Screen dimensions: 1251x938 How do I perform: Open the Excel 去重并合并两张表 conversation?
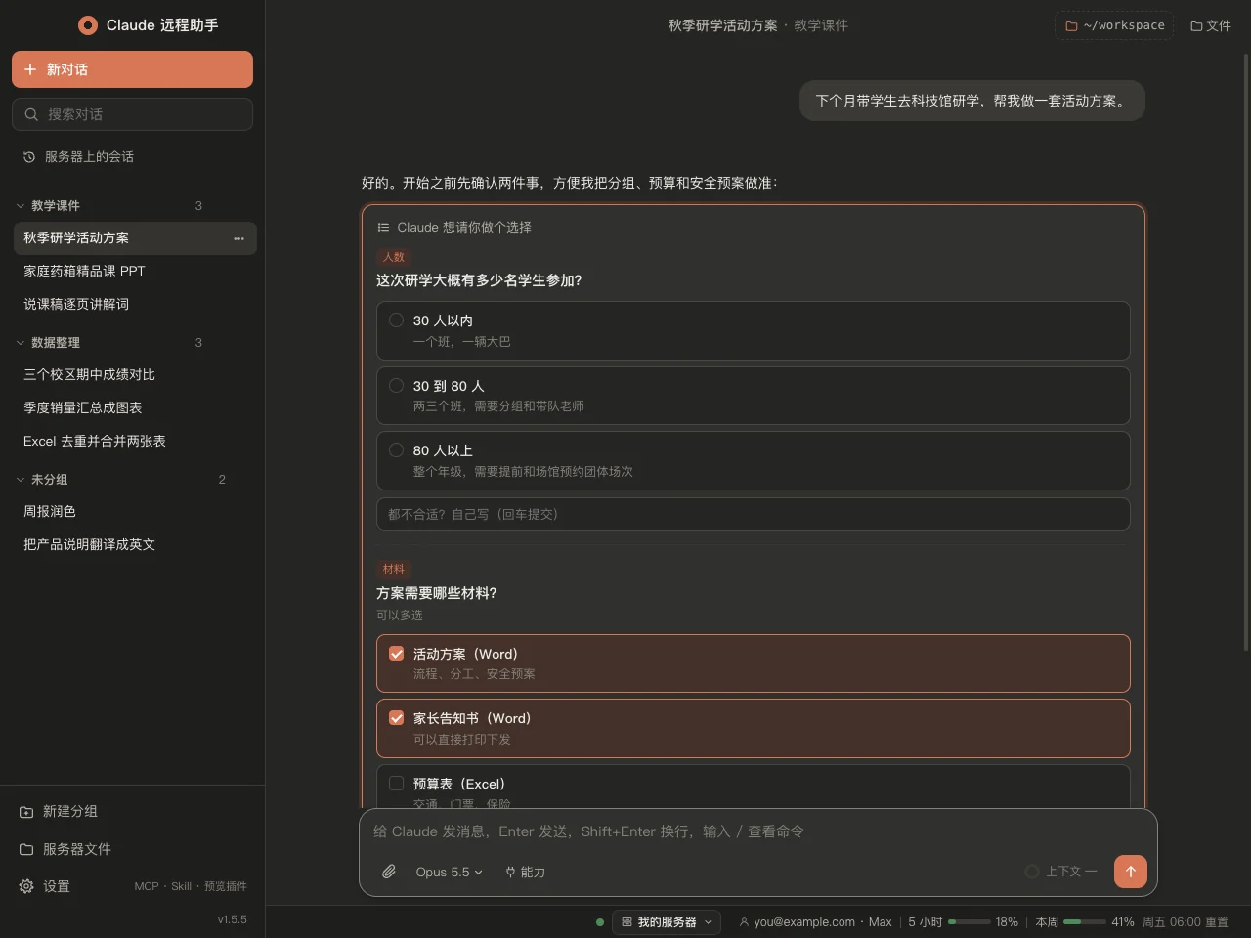(x=135, y=442)
